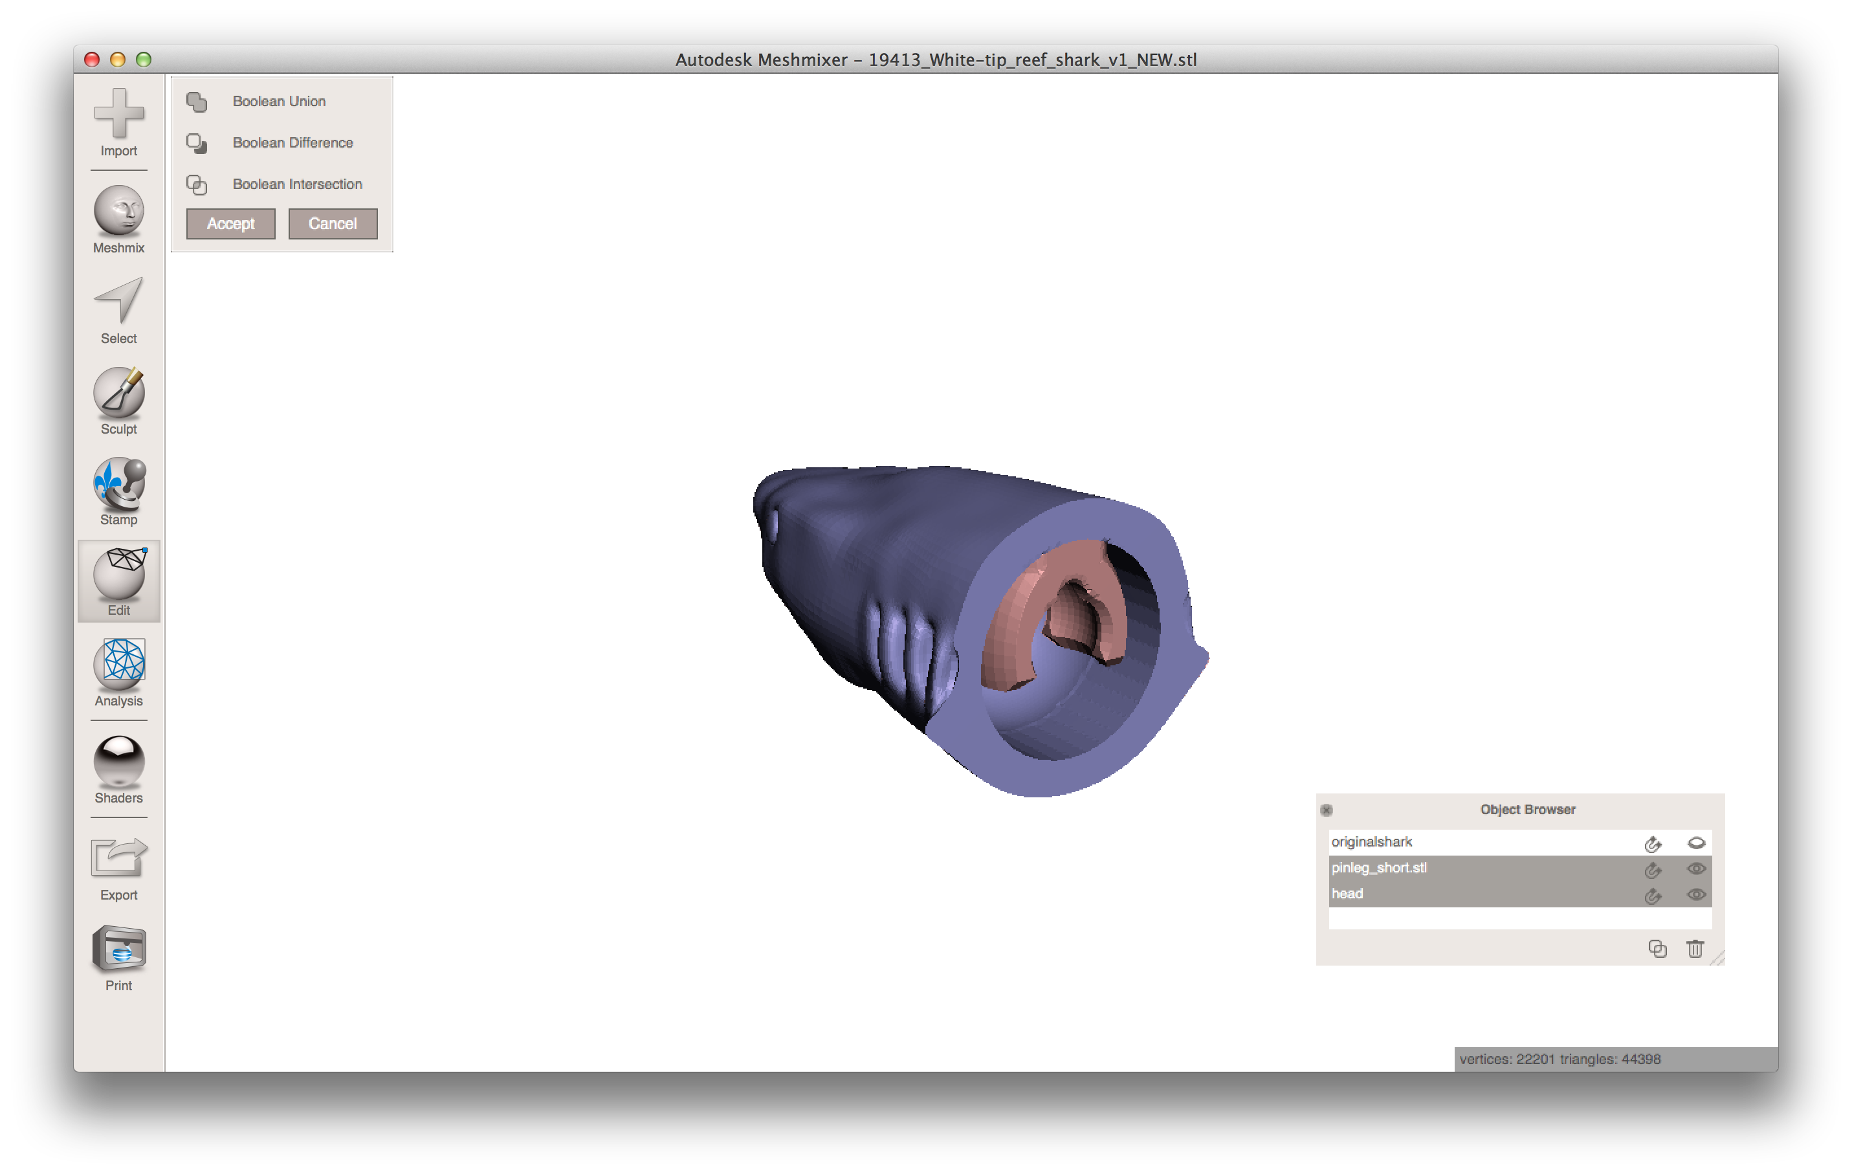This screenshot has width=1852, height=1174.
Task: Delete selected object with trash icon
Action: [x=1695, y=949]
